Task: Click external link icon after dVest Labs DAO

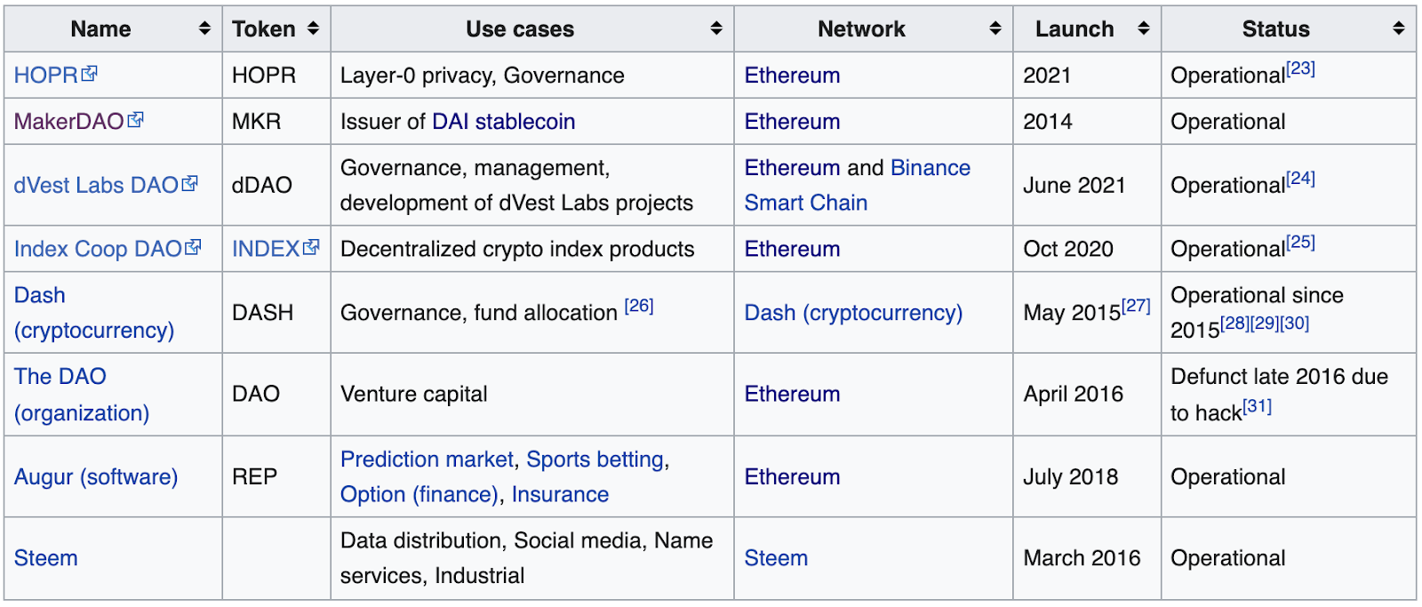Action: click(189, 184)
